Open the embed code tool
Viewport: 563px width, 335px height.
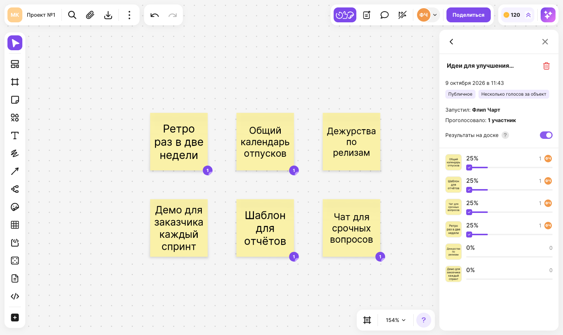tap(15, 296)
